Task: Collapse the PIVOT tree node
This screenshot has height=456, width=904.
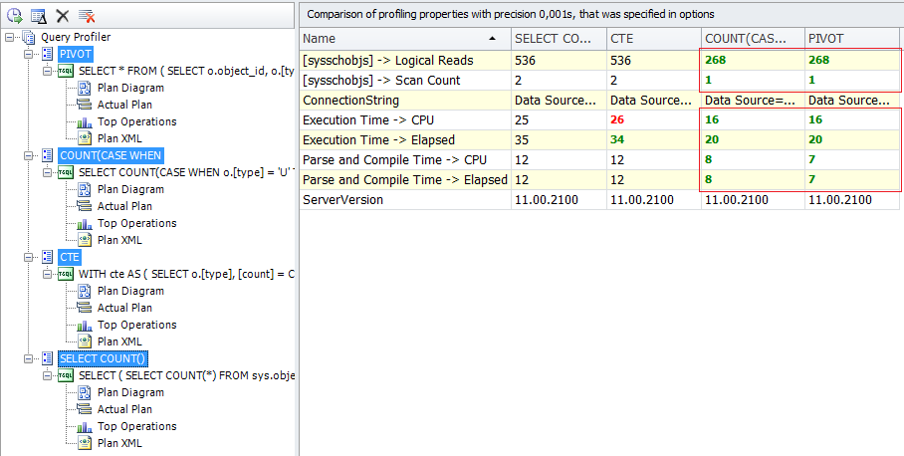Action: tap(28, 54)
